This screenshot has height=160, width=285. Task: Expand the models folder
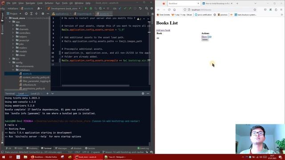13,52
